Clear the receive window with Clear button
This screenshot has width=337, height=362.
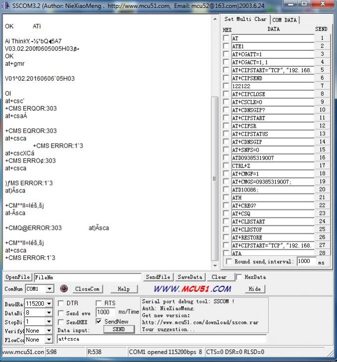(x=219, y=277)
